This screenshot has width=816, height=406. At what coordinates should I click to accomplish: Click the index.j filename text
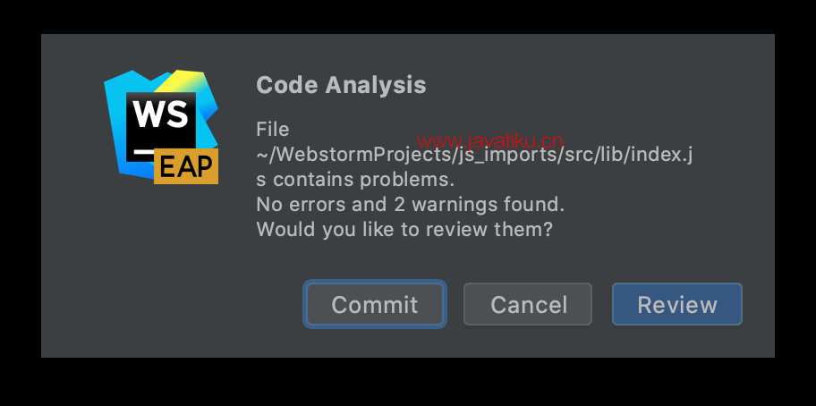click(661, 155)
